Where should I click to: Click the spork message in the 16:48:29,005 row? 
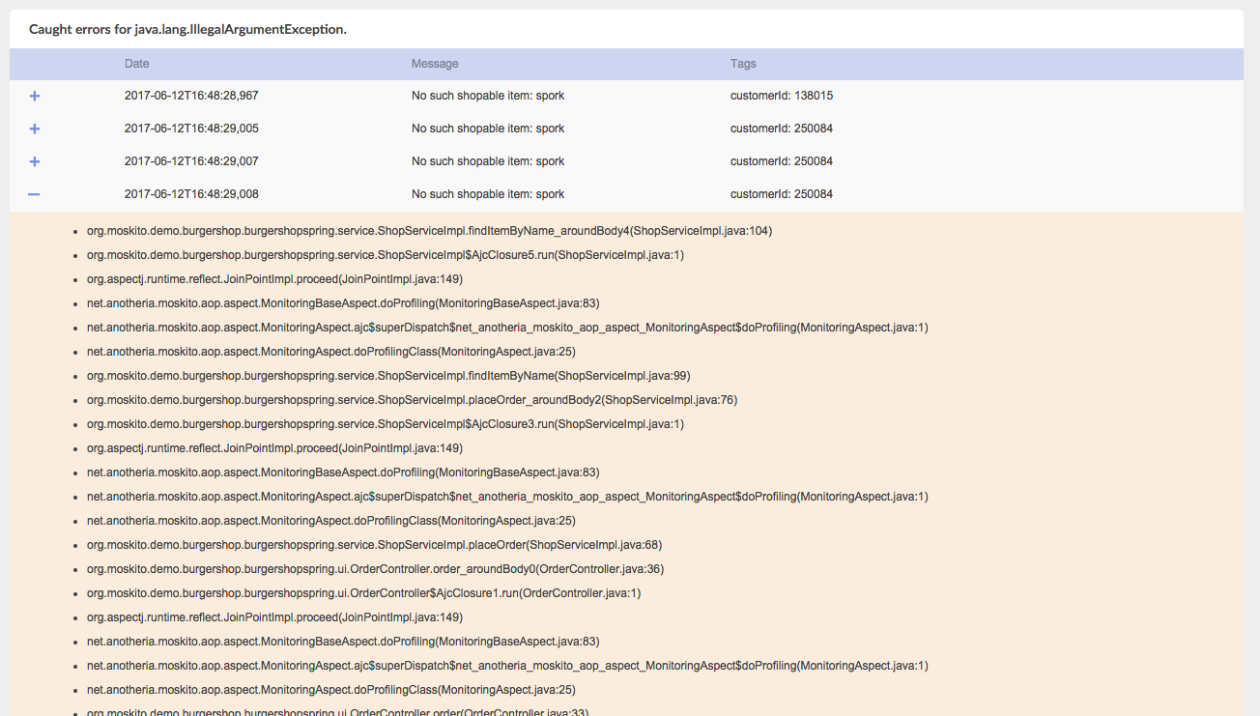(488, 129)
